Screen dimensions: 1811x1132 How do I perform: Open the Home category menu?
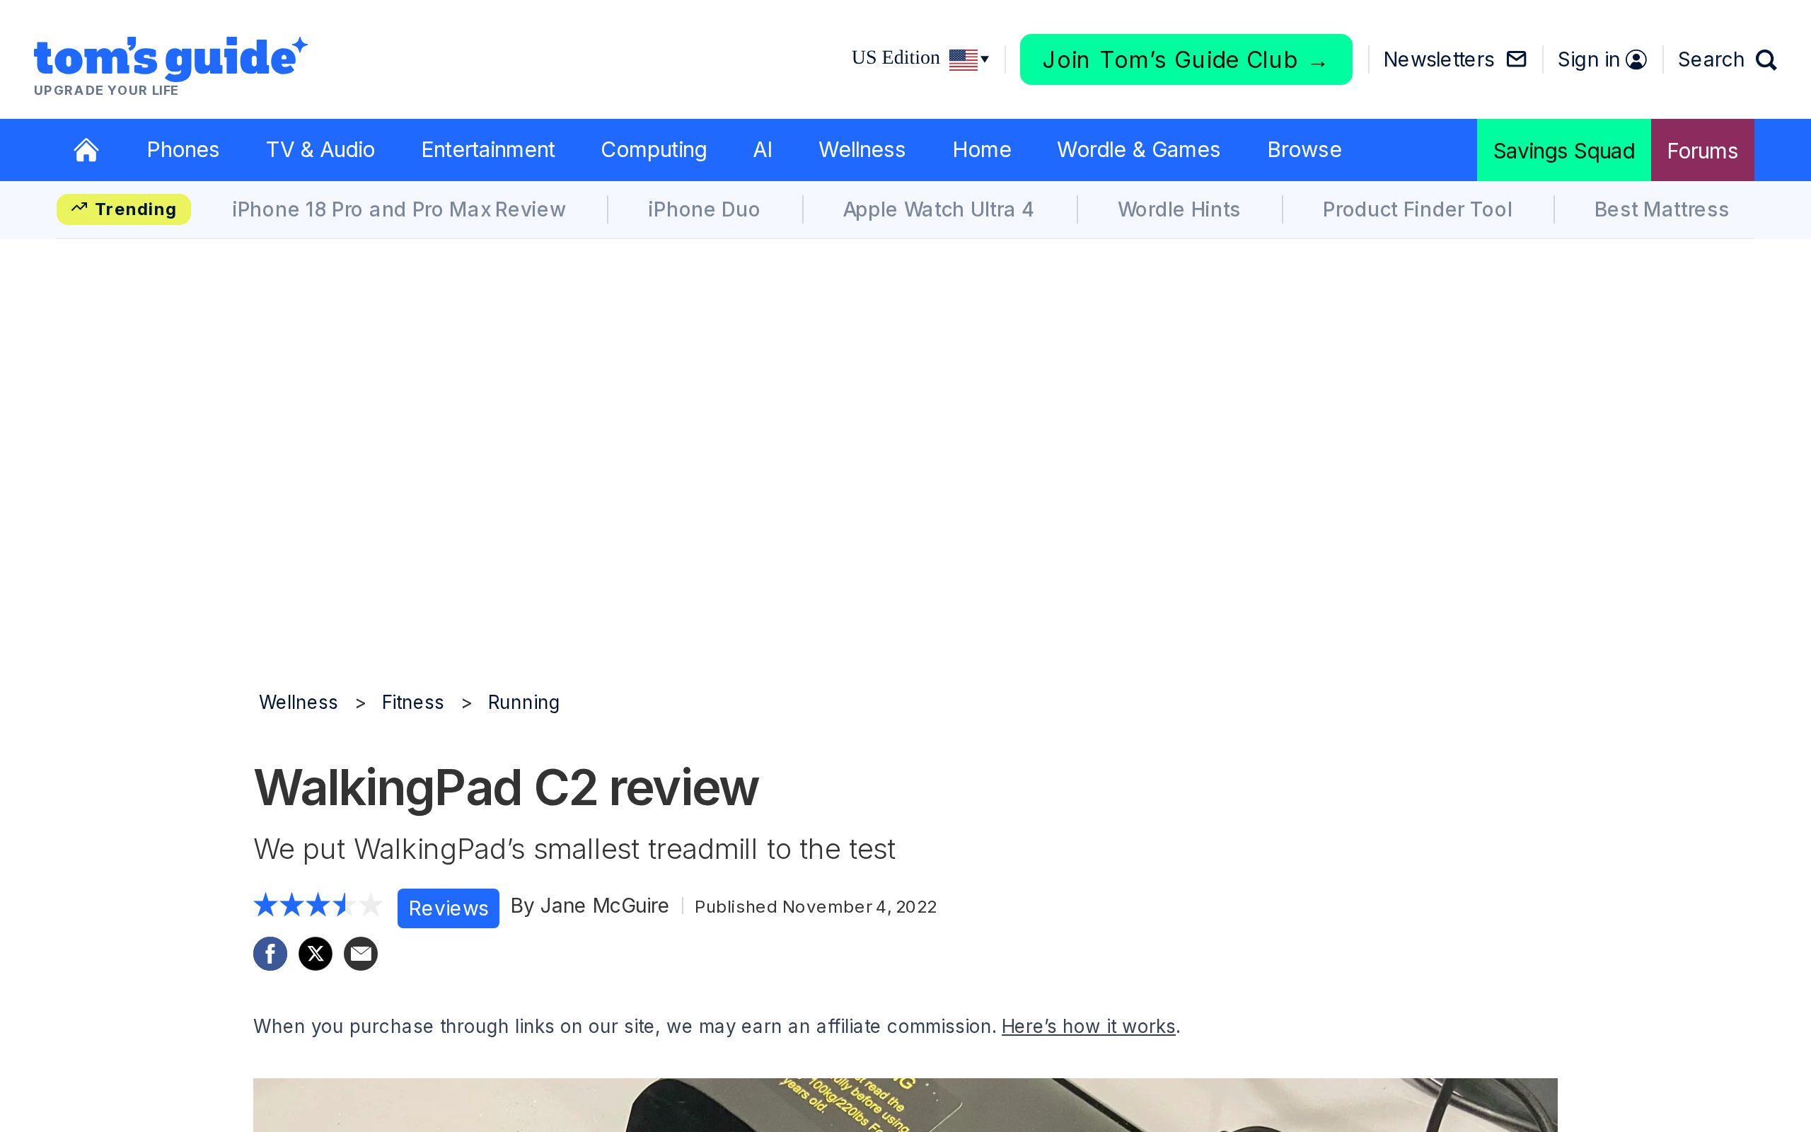[982, 150]
